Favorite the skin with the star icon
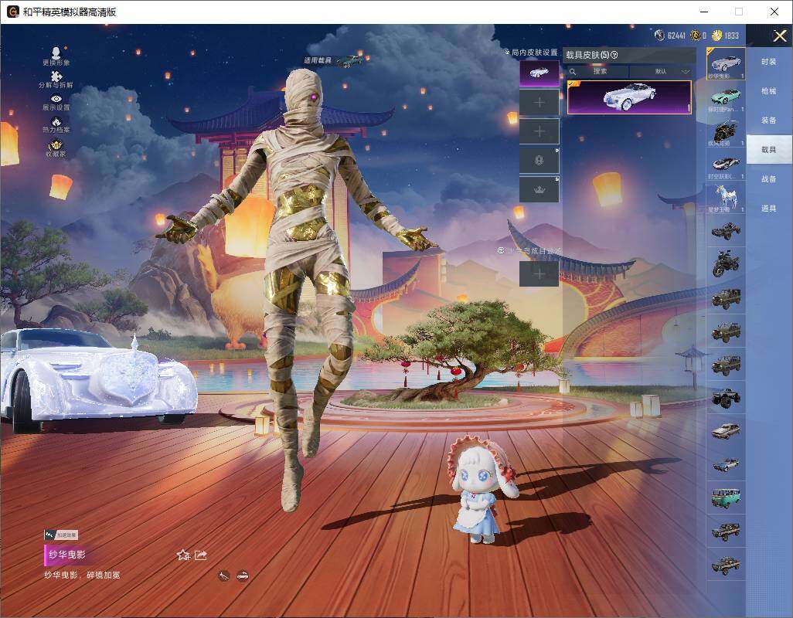 pos(183,555)
